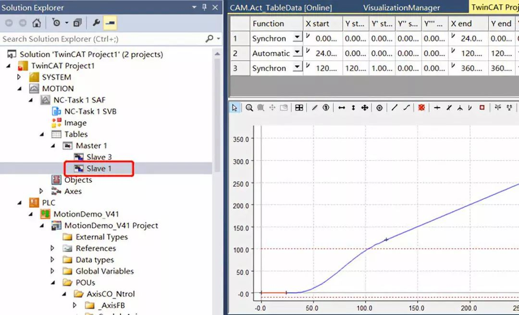
Task: Collapse the TwinCAT Project1 tree node
Action: pyautogui.click(x=9, y=66)
